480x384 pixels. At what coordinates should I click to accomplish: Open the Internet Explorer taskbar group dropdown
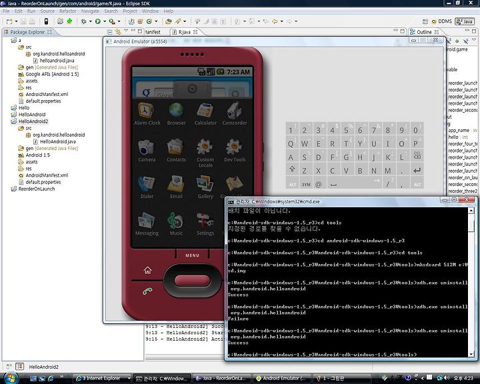(129, 378)
